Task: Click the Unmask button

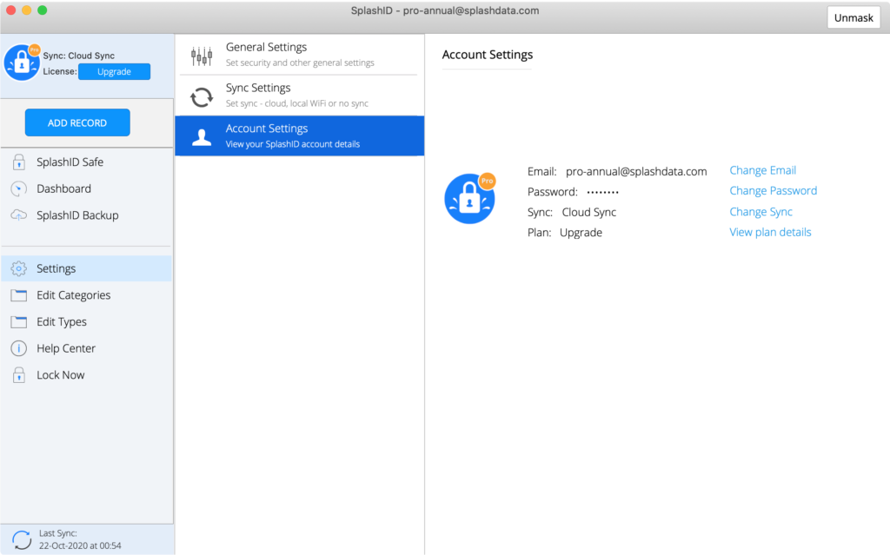Action: [853, 17]
